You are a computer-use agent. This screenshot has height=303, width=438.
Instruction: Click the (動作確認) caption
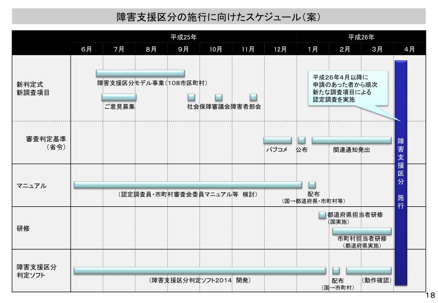click(x=376, y=280)
